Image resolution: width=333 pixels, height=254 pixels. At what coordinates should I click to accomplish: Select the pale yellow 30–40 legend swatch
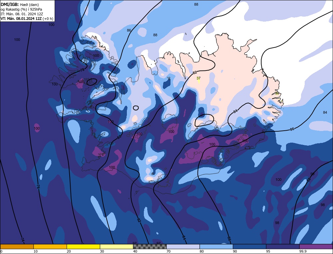117,247
